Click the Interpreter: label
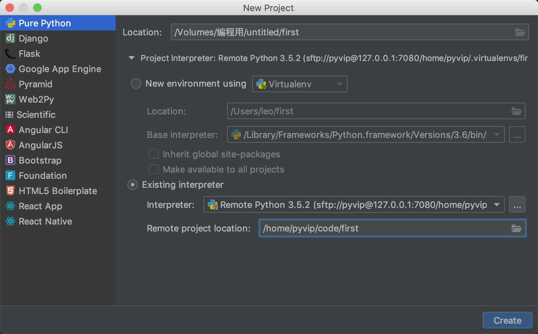This screenshot has width=538, height=334. 171,205
